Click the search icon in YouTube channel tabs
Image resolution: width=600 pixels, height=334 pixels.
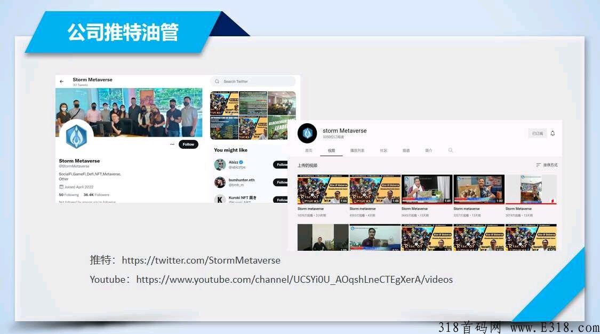click(451, 150)
